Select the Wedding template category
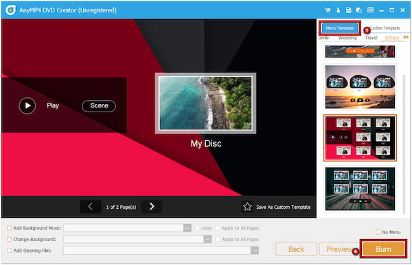This screenshot has height=265, width=412. tap(347, 38)
